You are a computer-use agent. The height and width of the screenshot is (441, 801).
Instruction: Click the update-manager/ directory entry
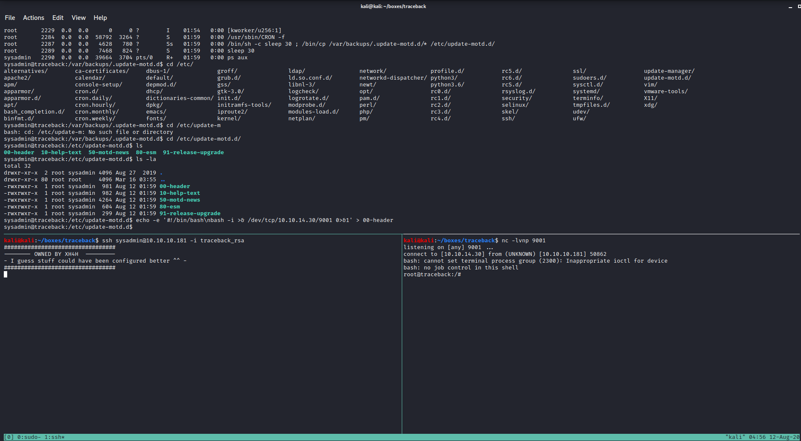pyautogui.click(x=669, y=71)
